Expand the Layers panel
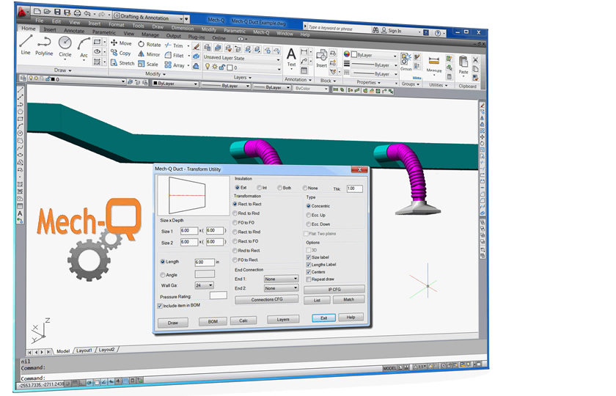616x396 pixels. [243, 78]
